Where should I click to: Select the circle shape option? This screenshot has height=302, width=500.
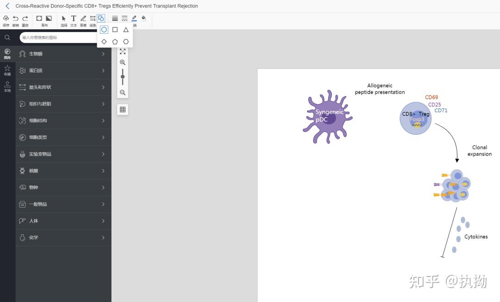coord(104,30)
